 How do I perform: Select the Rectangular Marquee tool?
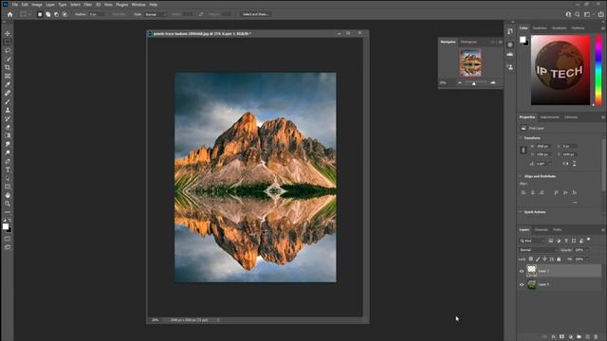pyautogui.click(x=8, y=42)
